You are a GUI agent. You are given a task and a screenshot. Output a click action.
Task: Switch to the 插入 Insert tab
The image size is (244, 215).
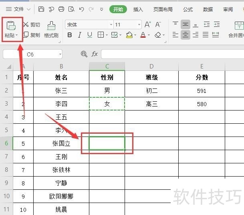(138, 10)
